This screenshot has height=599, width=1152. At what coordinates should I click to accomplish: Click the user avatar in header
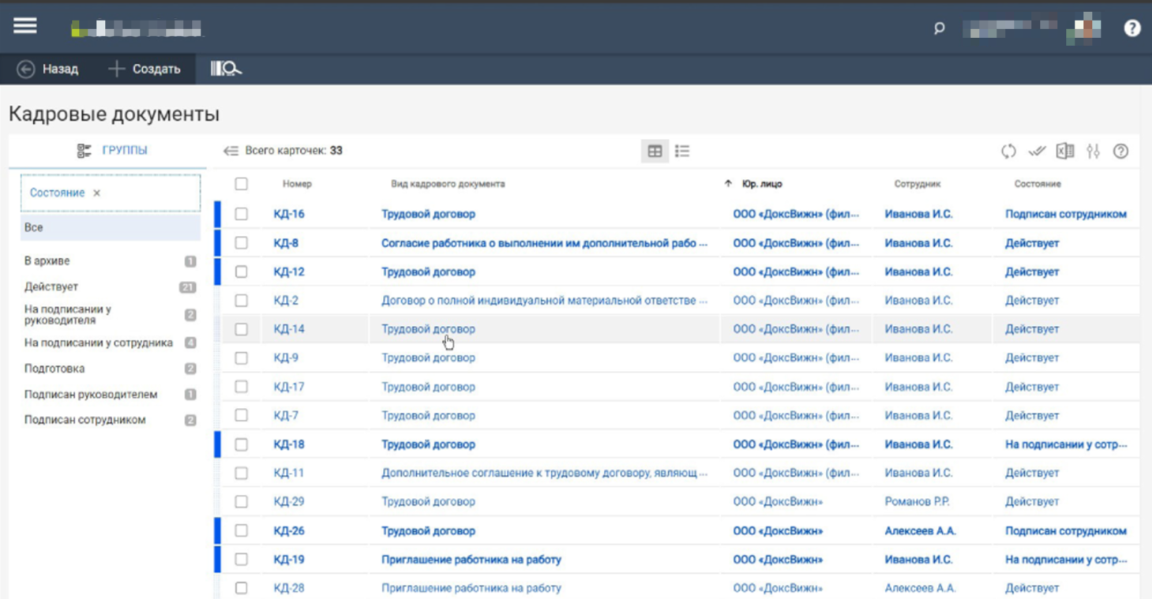tap(1083, 28)
